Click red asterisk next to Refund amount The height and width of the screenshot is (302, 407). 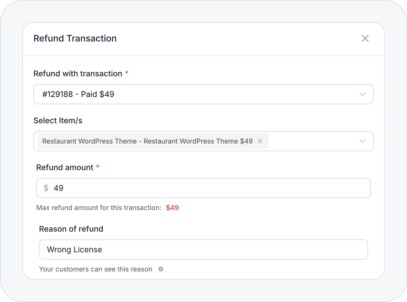click(98, 167)
